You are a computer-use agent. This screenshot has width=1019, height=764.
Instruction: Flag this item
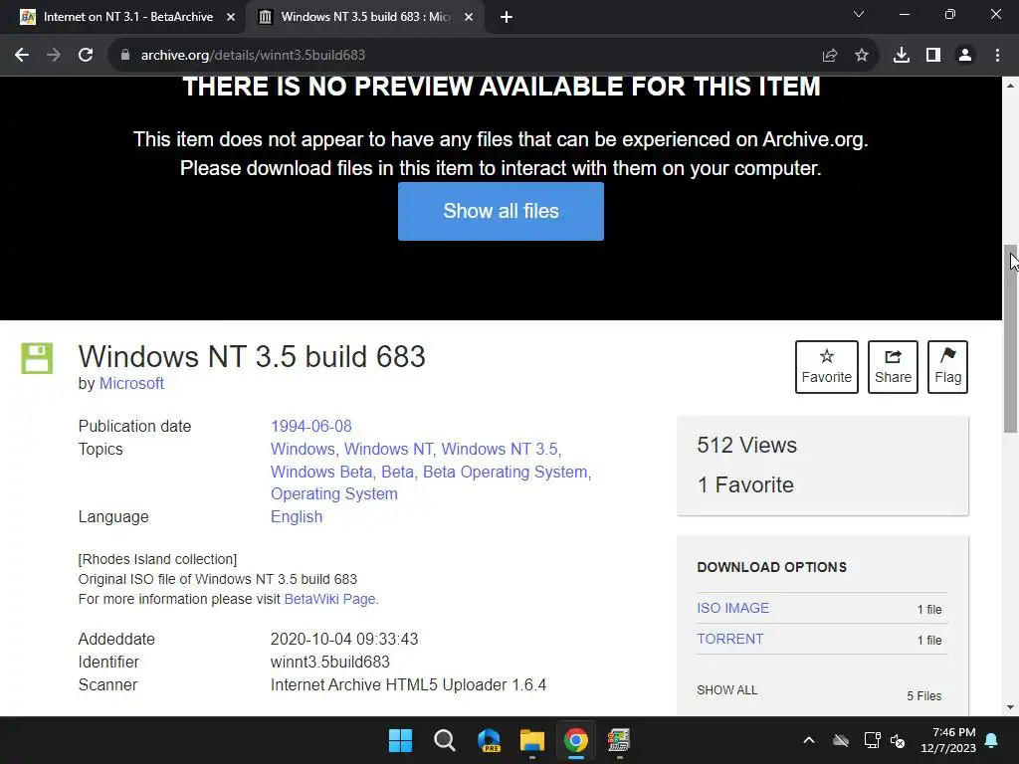point(947,367)
